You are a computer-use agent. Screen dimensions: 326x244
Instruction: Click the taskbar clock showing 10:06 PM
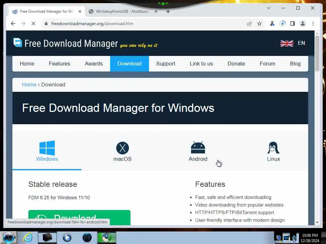pyautogui.click(x=310, y=238)
